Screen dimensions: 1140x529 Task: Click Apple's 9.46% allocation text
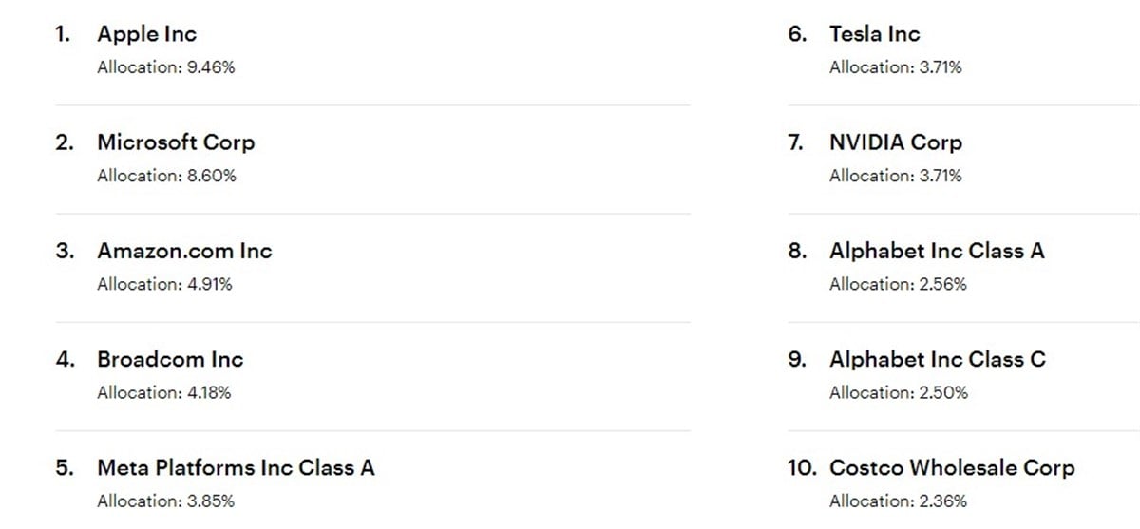[165, 67]
